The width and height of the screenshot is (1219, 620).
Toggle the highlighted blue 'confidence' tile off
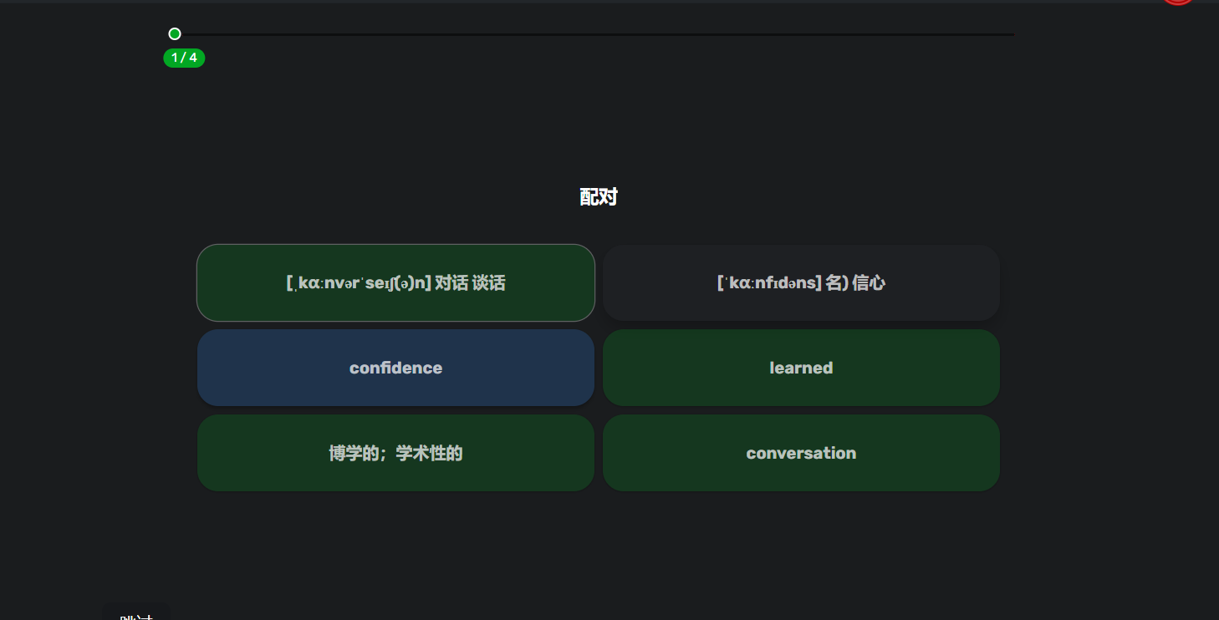[395, 368]
